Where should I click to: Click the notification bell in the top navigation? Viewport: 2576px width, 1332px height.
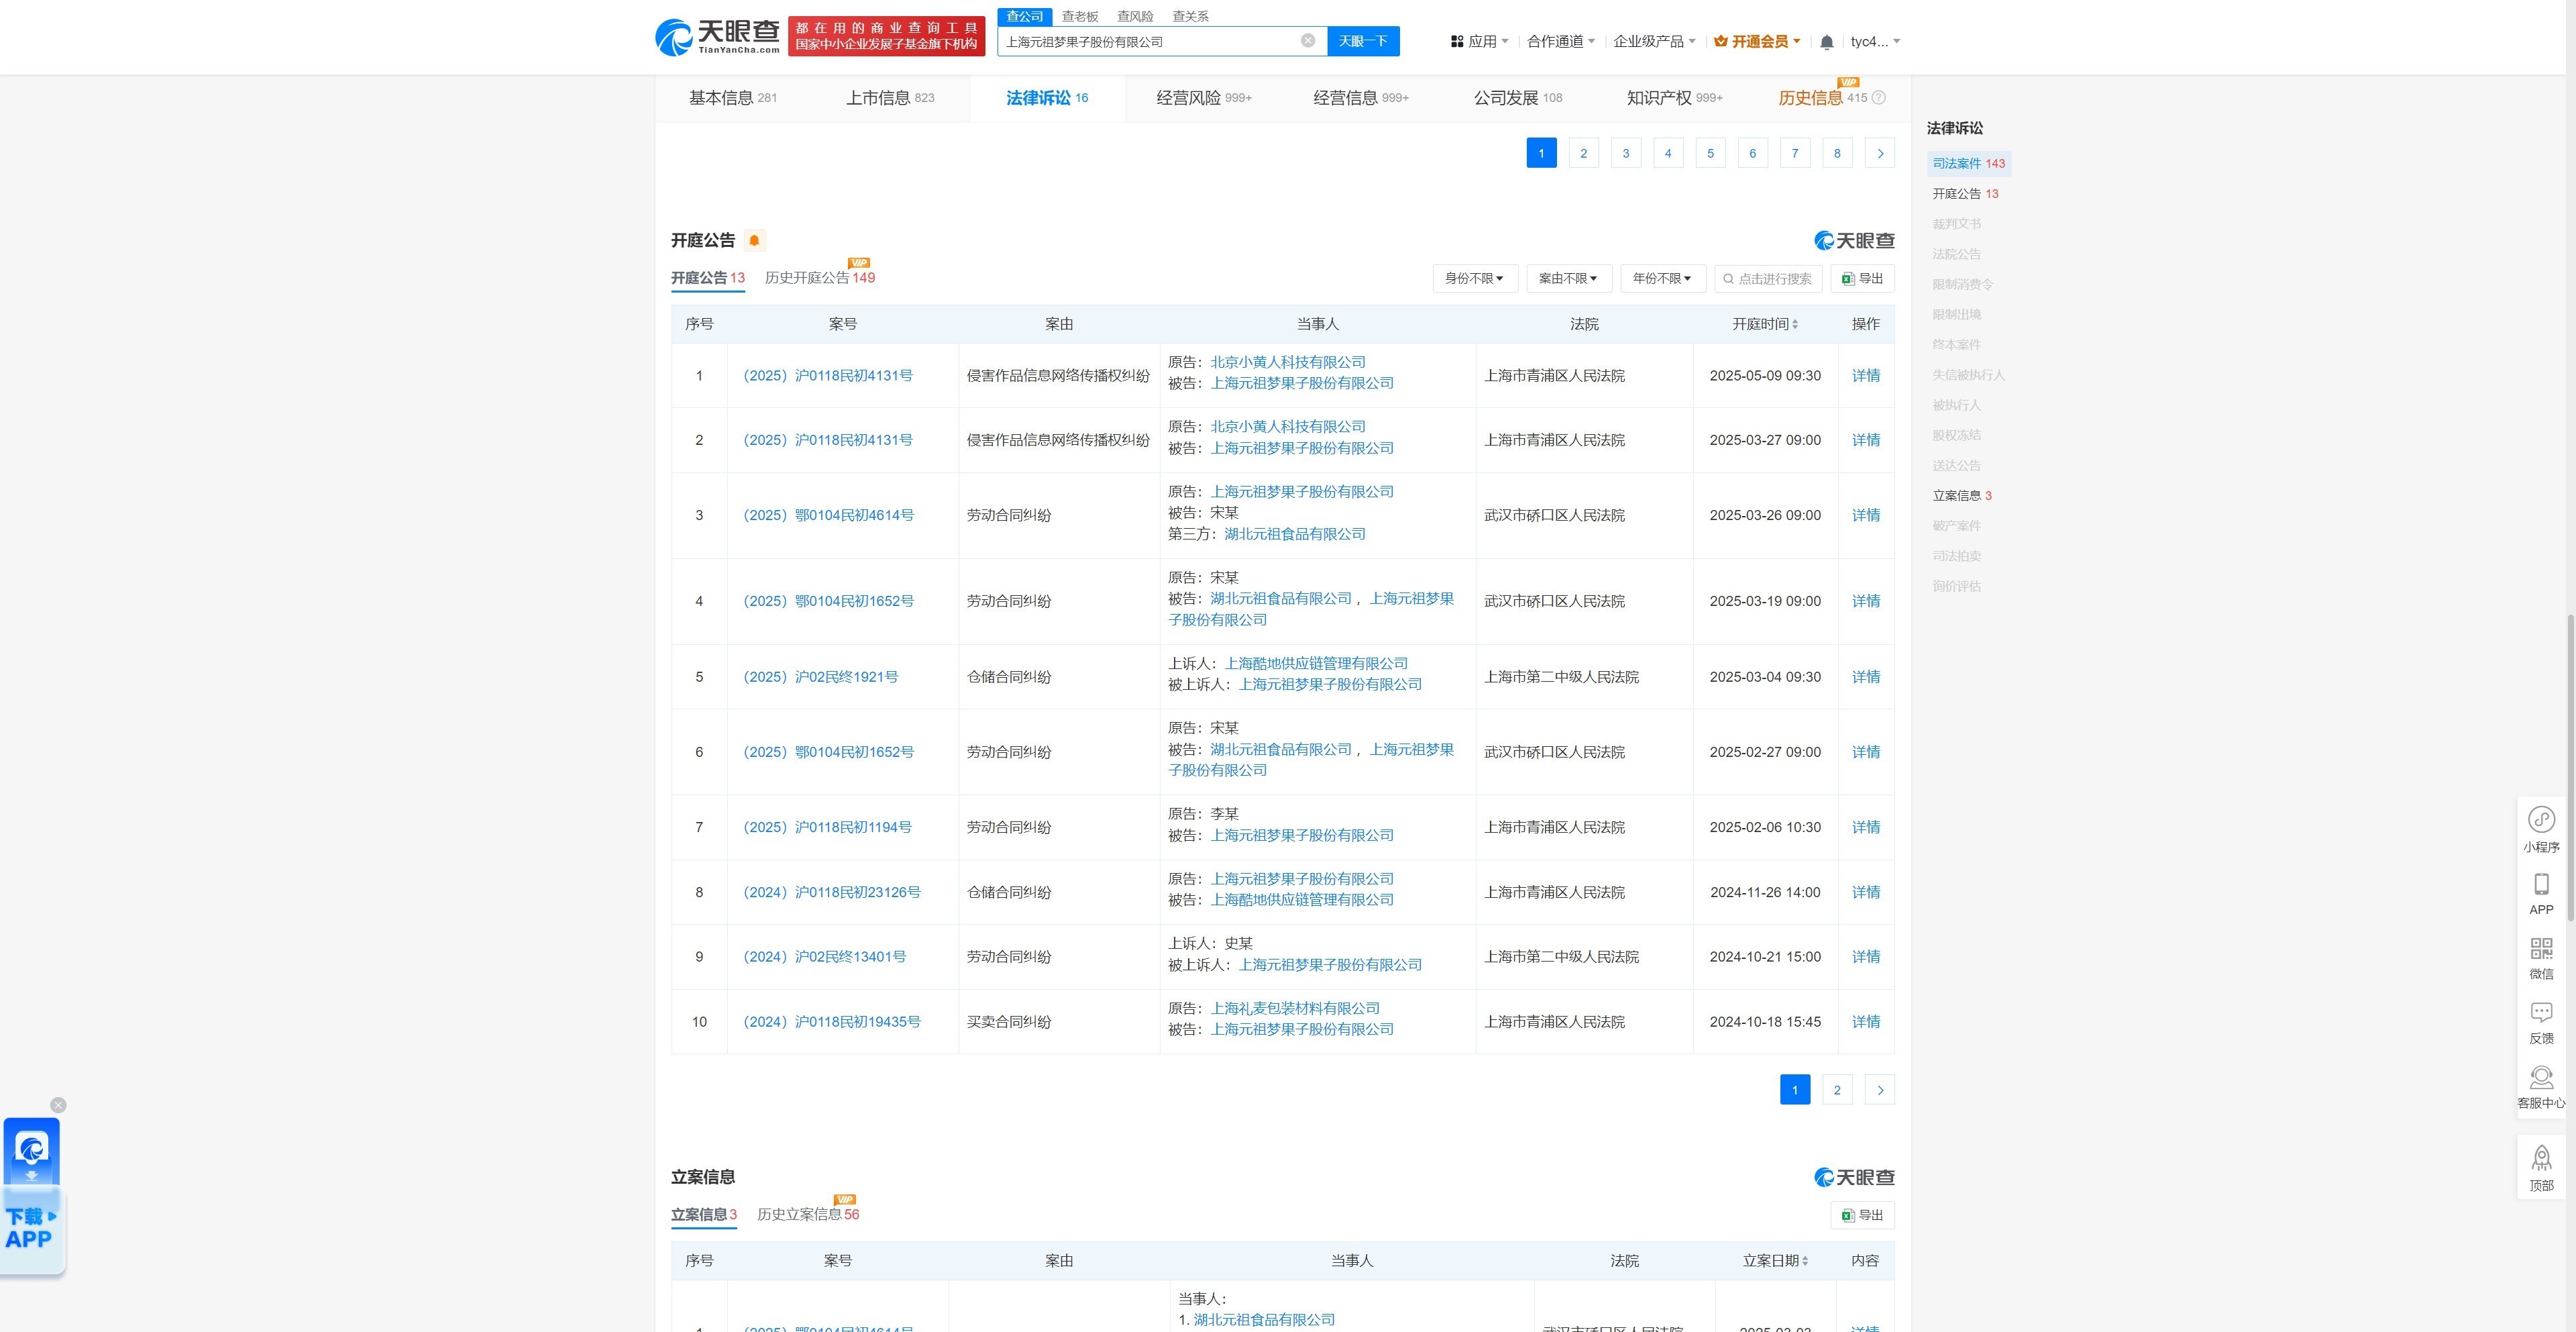tap(1826, 41)
